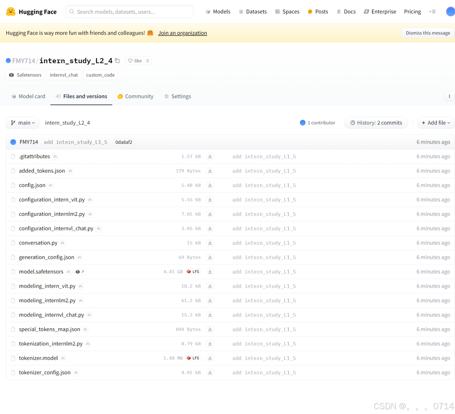Open the latest commit message add intern_study_L1_5 in header
The image size is (455, 414).
[75, 142]
